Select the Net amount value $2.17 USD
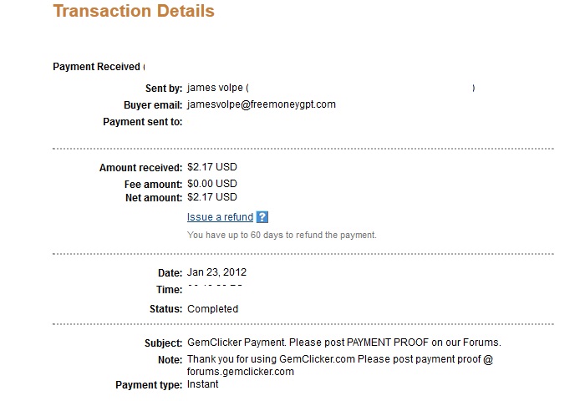Screen dimensions: 580x401 pos(212,197)
